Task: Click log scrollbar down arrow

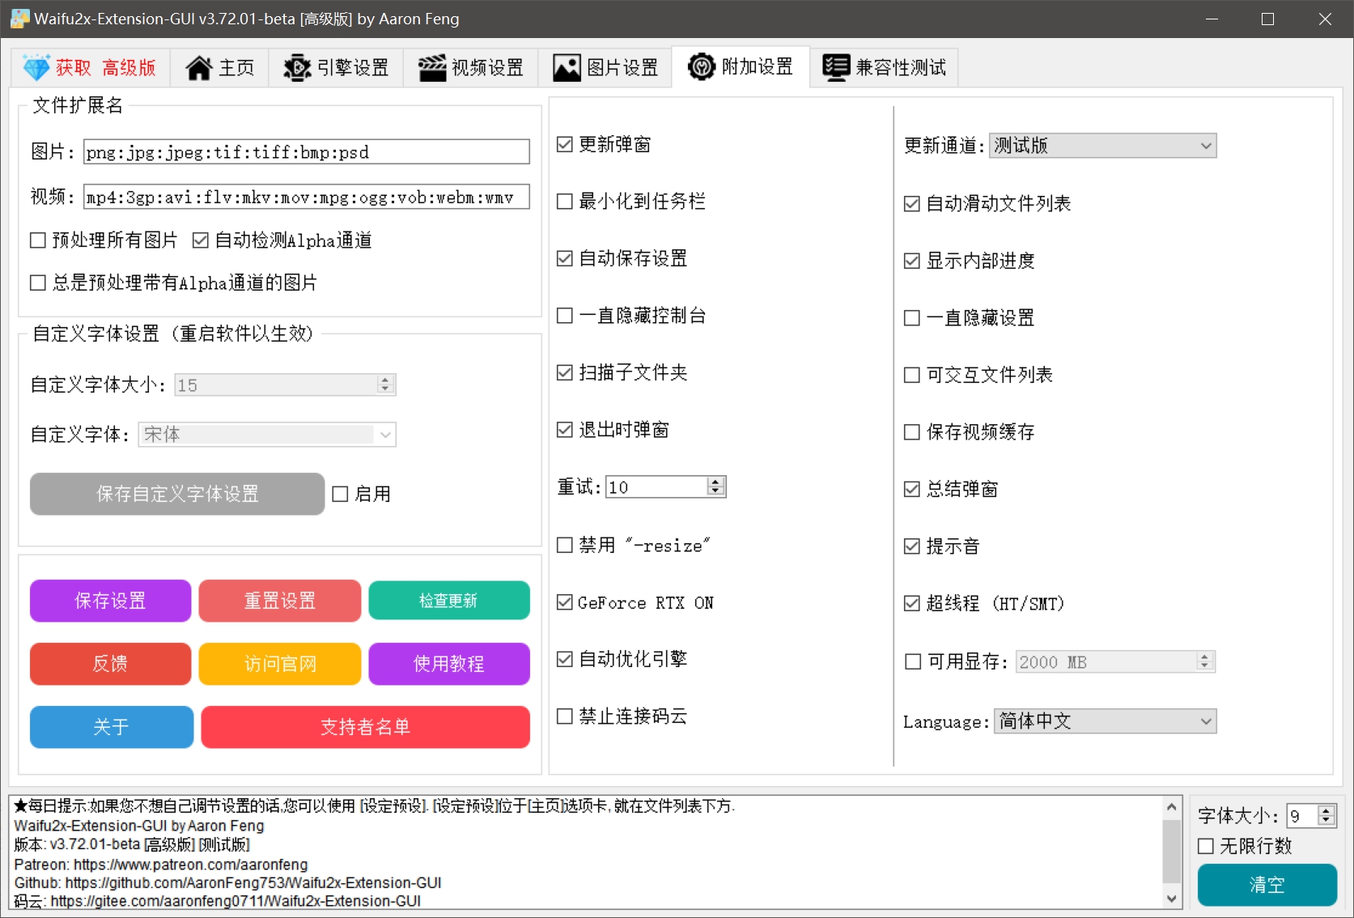Action: [1172, 898]
